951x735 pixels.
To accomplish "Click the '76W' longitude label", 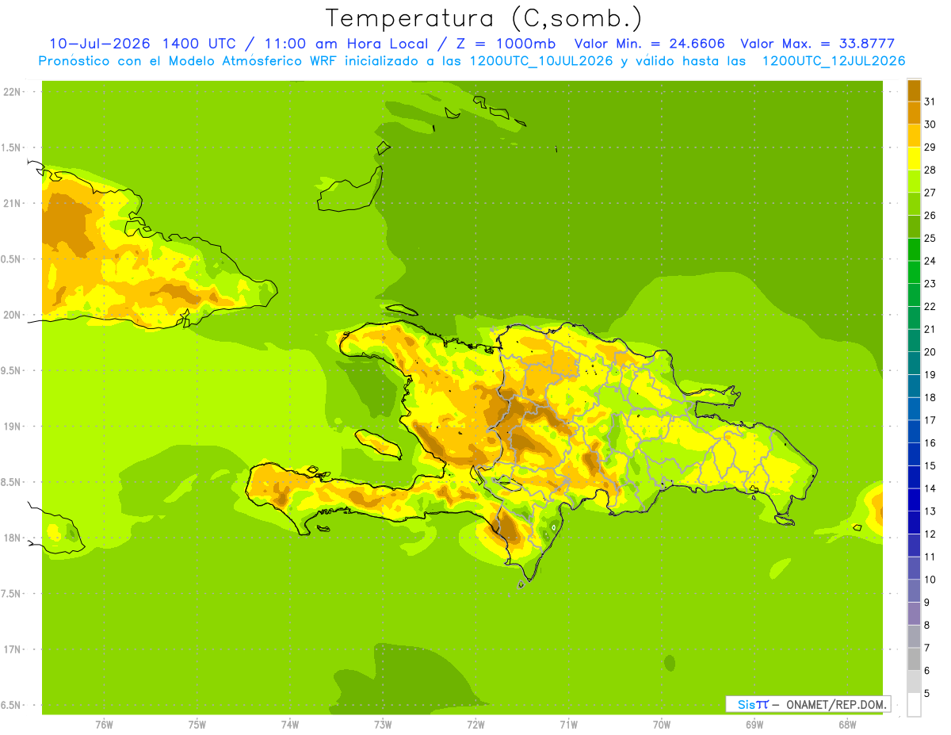I will (x=104, y=725).
